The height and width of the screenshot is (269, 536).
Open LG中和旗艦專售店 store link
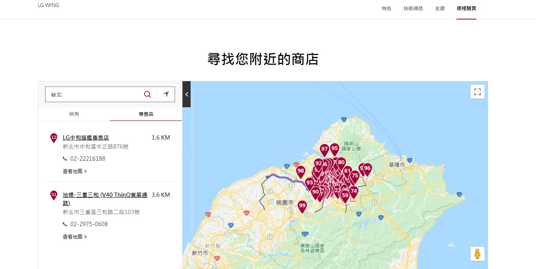click(86, 138)
